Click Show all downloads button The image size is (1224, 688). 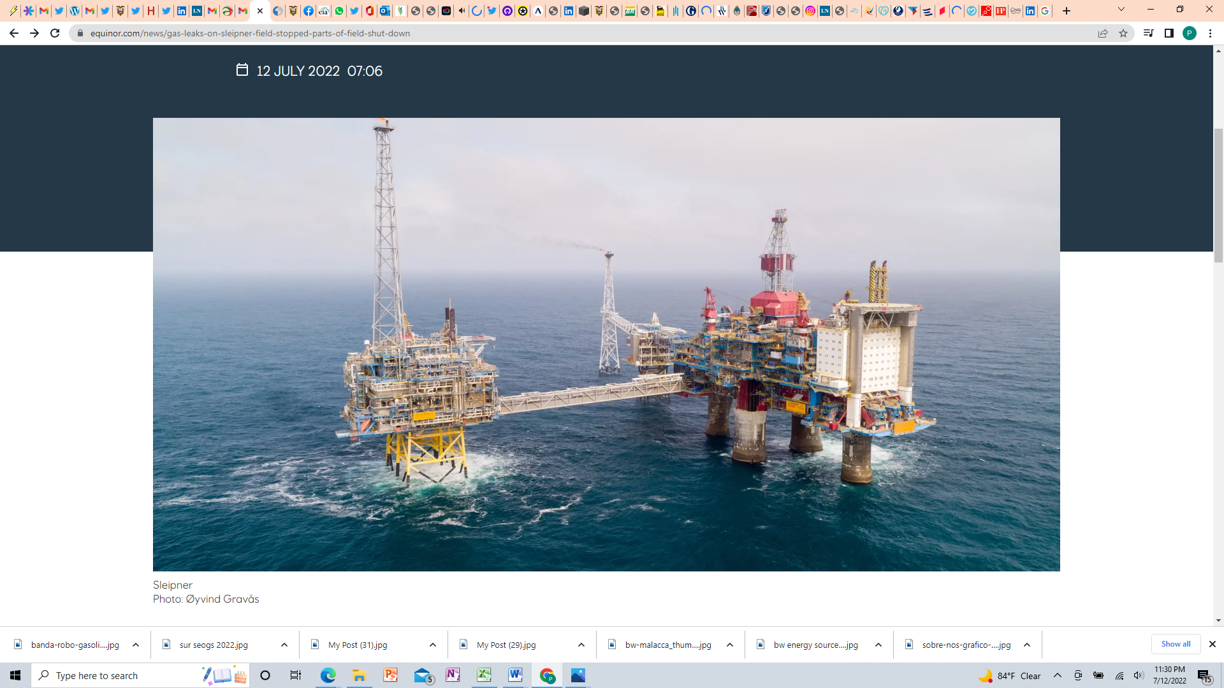coord(1176,644)
